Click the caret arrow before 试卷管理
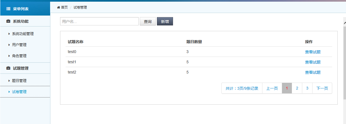This screenshot has height=124, width=346. [9, 92]
